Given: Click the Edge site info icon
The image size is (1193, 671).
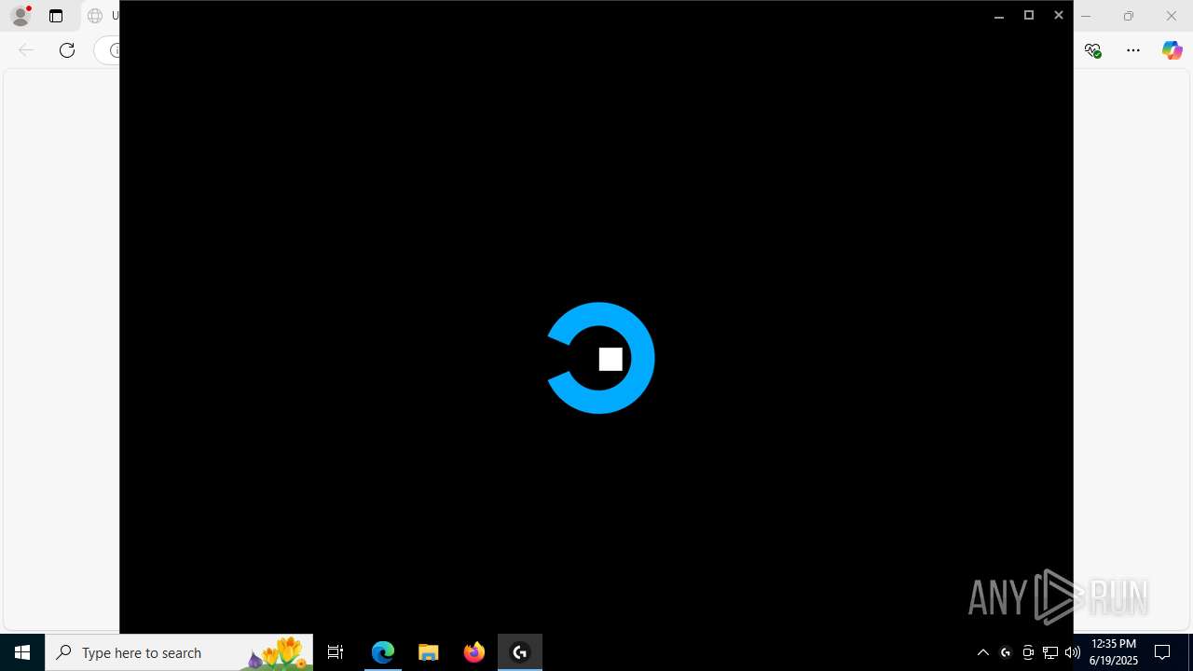Looking at the screenshot, I should [114, 50].
